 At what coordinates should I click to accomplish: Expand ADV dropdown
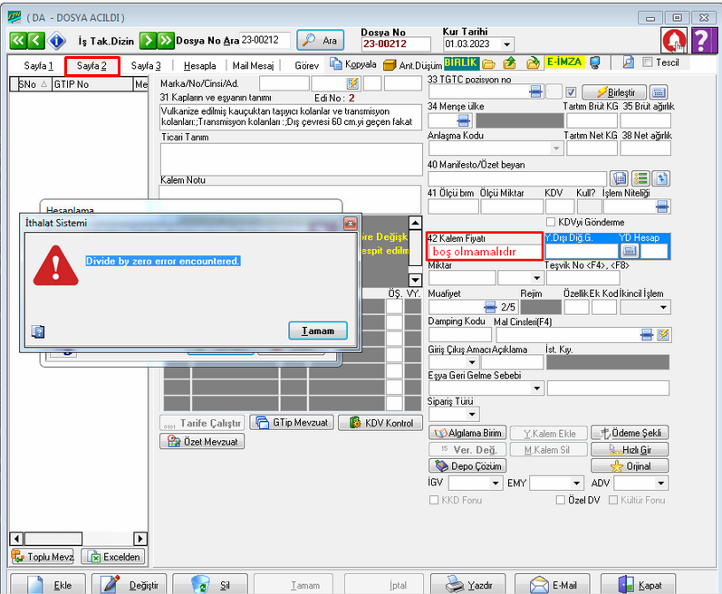(661, 484)
